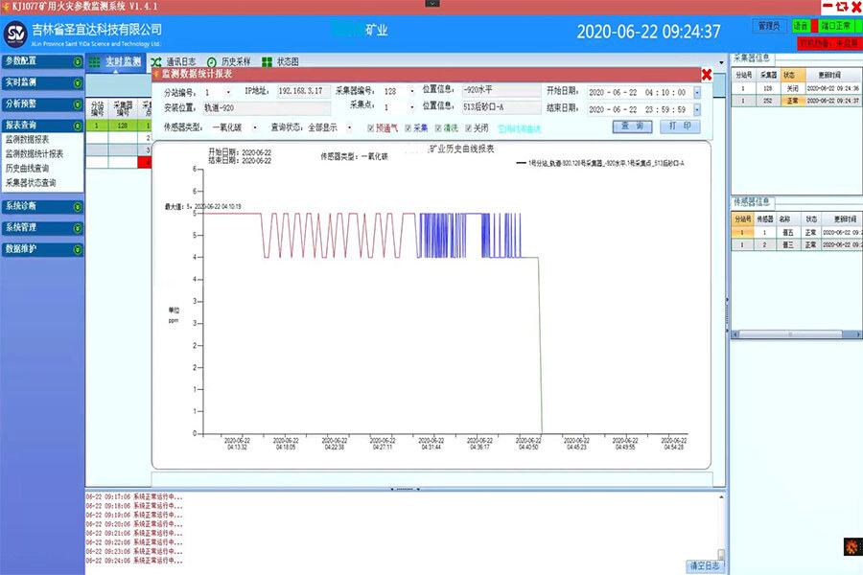Click the green arrow icon beside 系统诊断

point(78,206)
